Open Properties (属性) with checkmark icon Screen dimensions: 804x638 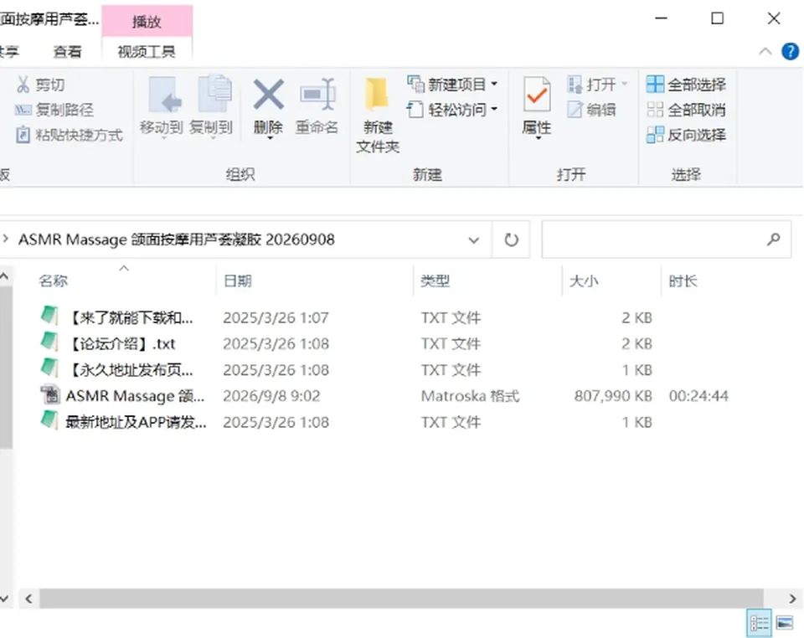(x=537, y=108)
